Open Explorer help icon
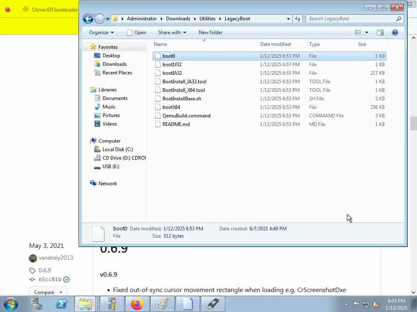The width and height of the screenshot is (417, 312). pyautogui.click(x=395, y=32)
